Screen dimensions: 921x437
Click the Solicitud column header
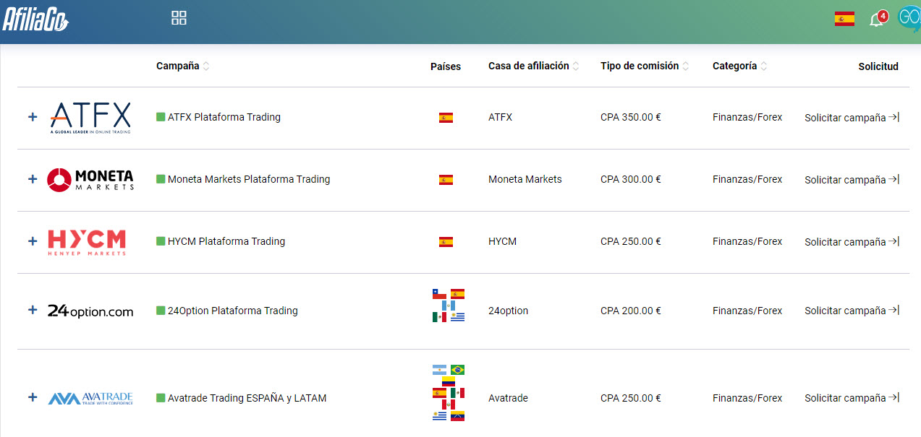tap(878, 66)
